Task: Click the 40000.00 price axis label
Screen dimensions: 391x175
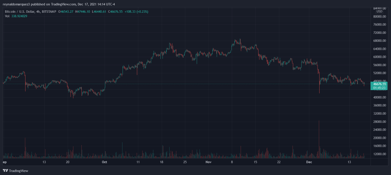Action: pyautogui.click(x=379, y=97)
